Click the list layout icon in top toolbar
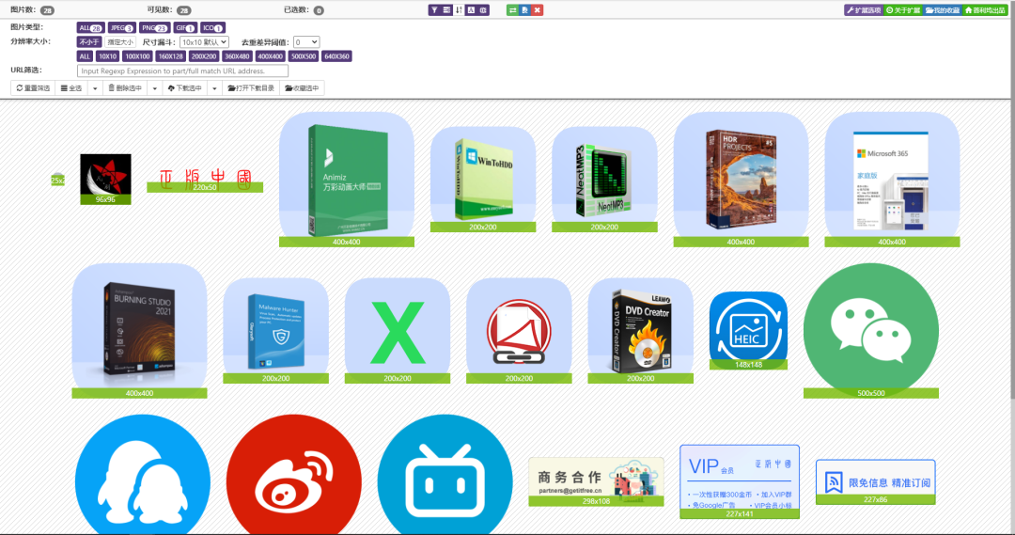Screen dimensions: 1015x535 click(446, 10)
